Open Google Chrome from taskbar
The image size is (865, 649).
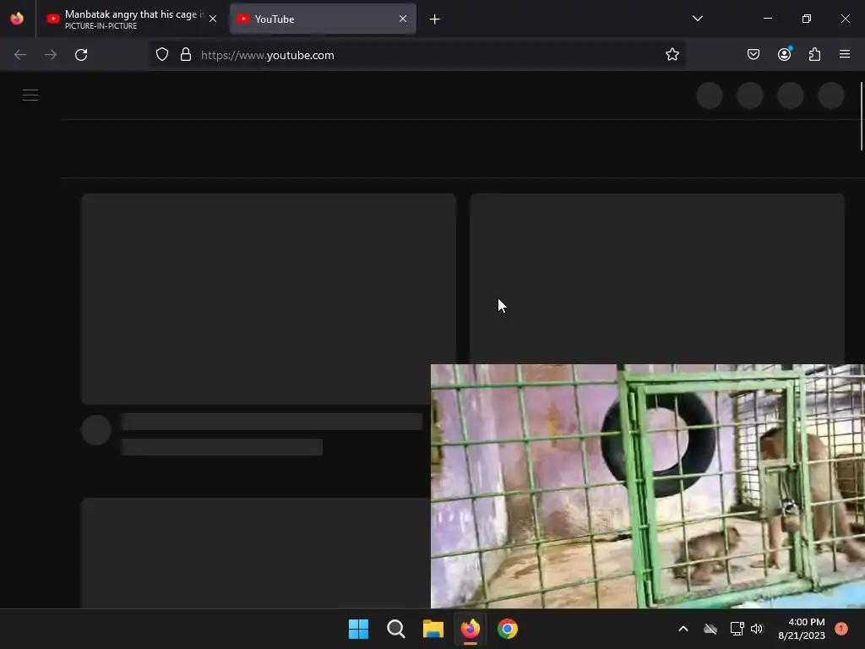click(508, 629)
